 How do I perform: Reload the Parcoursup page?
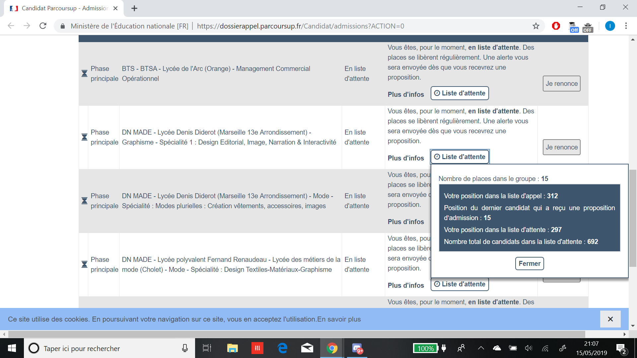click(x=43, y=26)
